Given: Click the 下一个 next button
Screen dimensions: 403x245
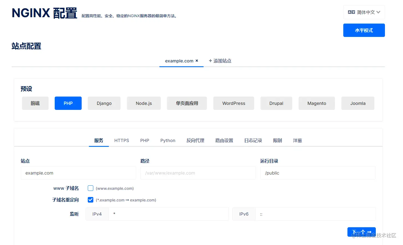Looking at the screenshot, I should [x=361, y=232].
